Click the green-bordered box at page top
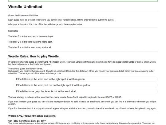Screen dimensions: 166x125 [83, 1]
